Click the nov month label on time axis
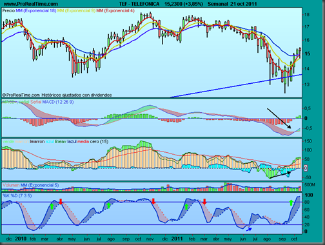The image size is (325, 245). pyautogui.click(x=150, y=239)
